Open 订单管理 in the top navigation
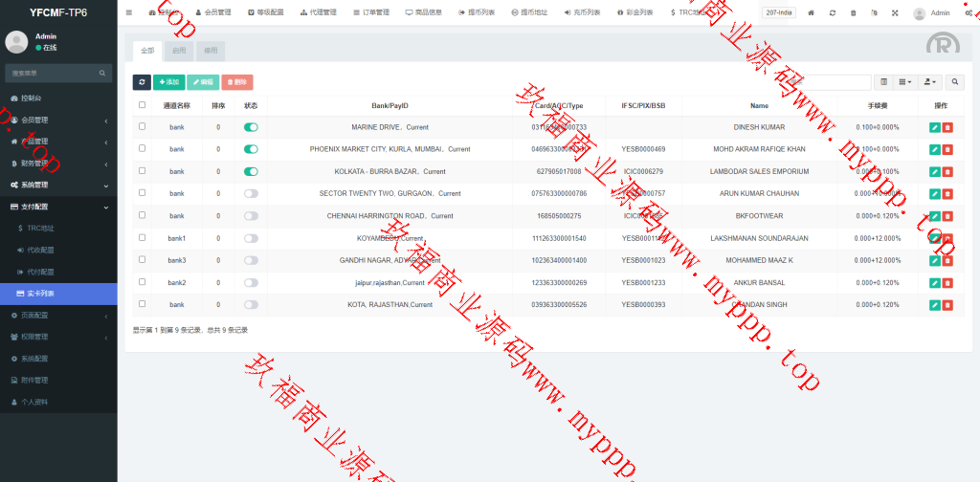This screenshot has width=980, height=482. 370,13
